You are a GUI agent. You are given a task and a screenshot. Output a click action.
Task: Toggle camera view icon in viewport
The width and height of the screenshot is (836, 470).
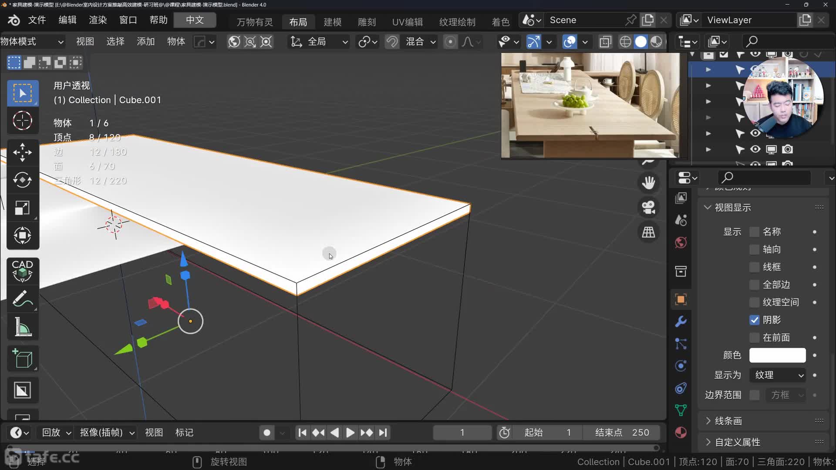[648, 208]
